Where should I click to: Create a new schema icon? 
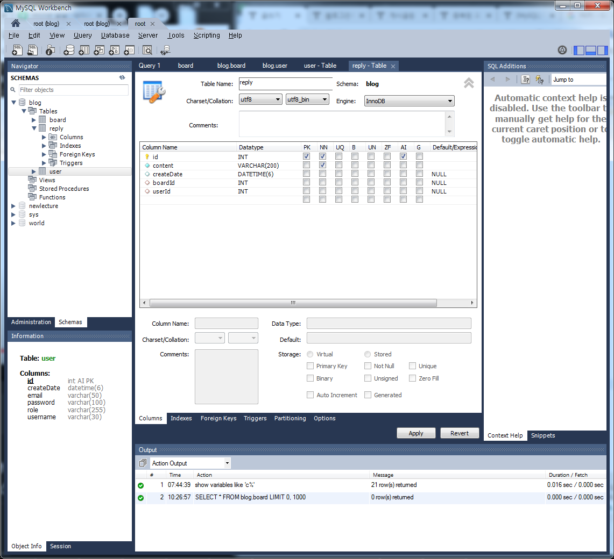click(69, 50)
